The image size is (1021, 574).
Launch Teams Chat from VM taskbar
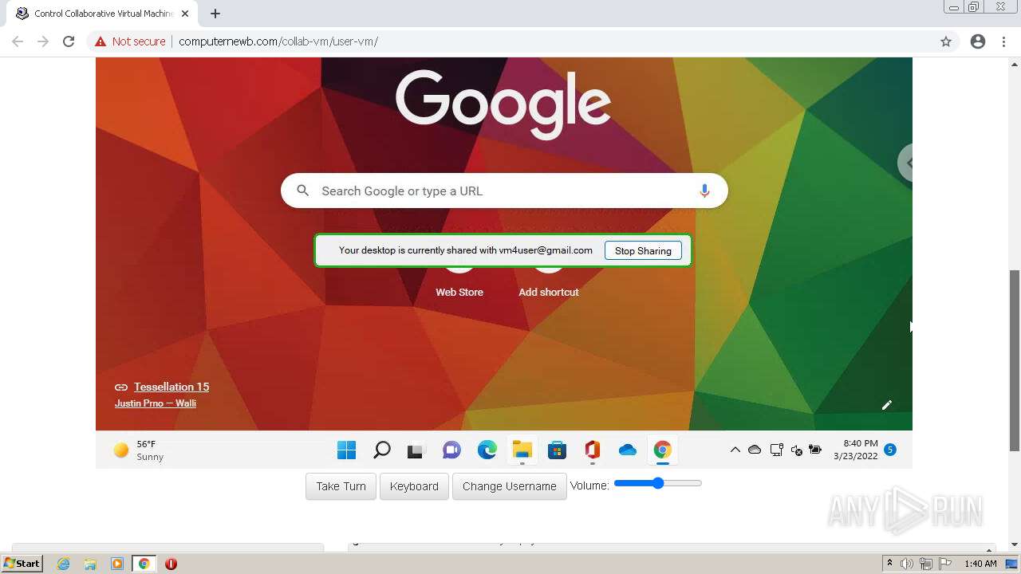(x=451, y=450)
